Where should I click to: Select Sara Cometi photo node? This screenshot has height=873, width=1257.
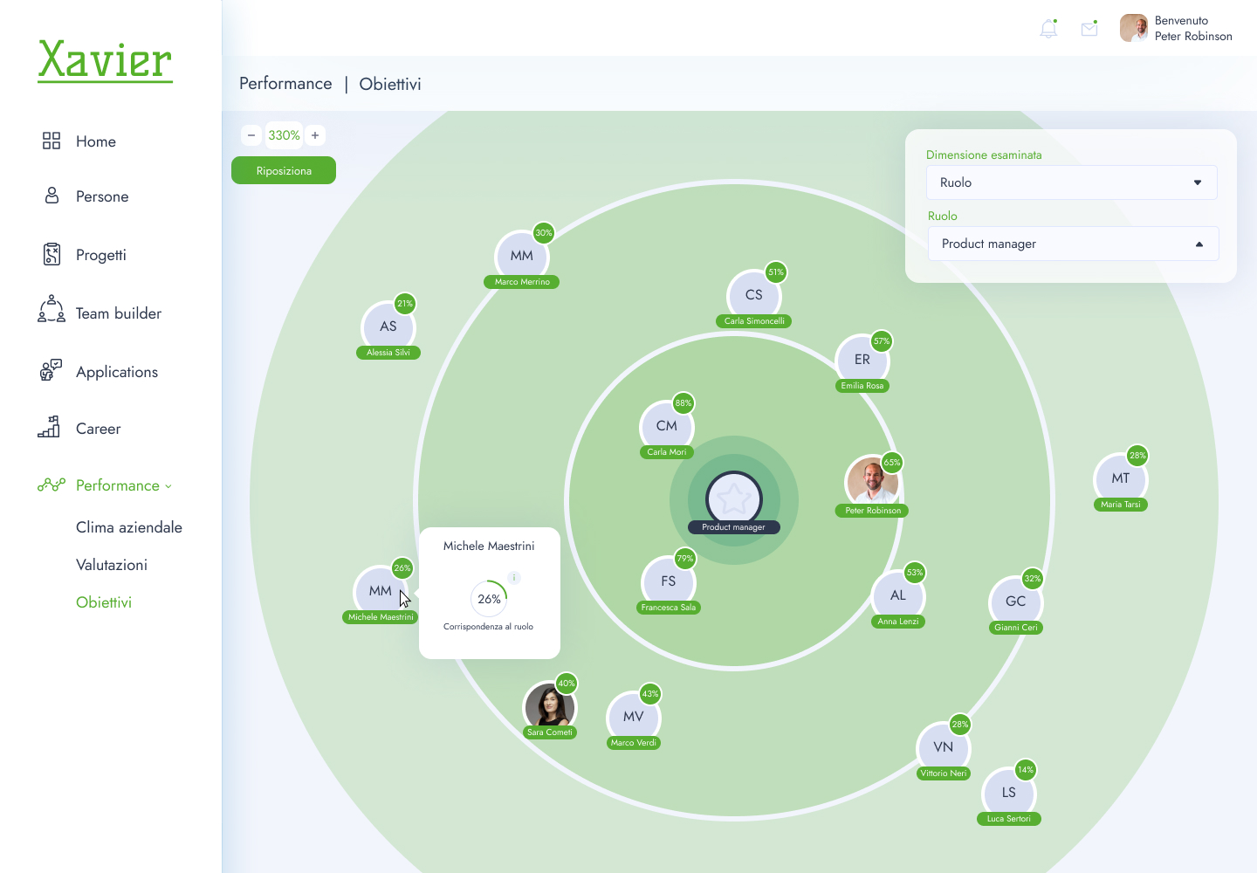(550, 707)
